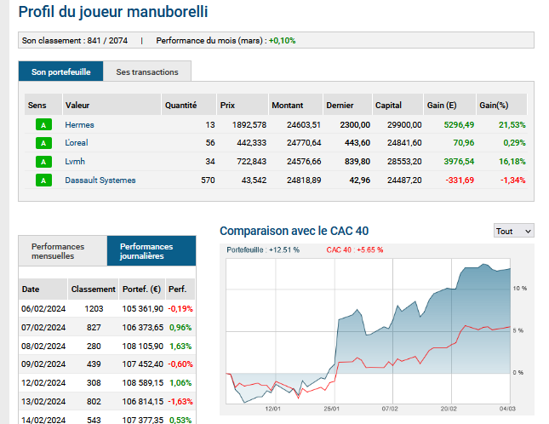Click the Lvmh gain value 3976,54

click(459, 162)
